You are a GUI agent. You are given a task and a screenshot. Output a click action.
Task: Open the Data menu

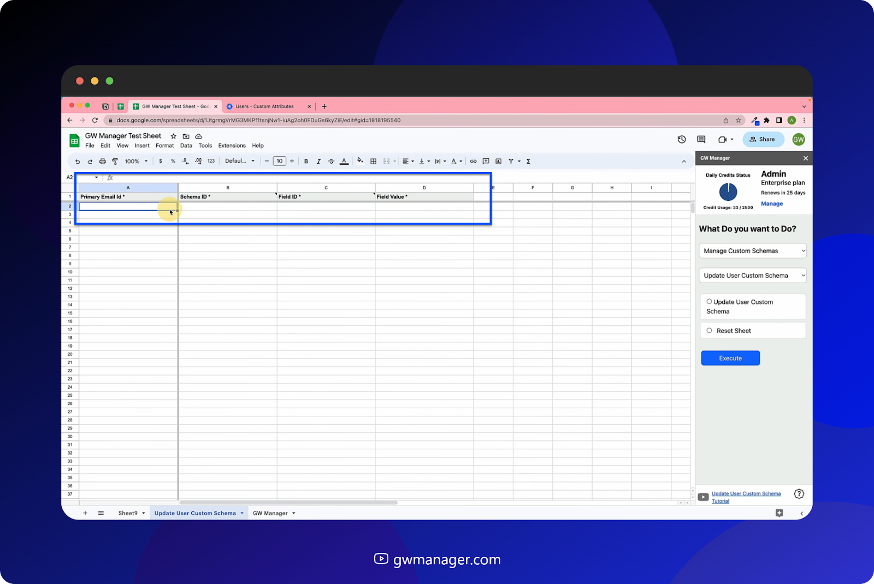[x=186, y=146]
